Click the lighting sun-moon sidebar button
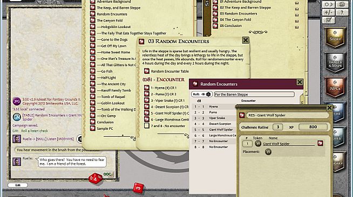The image size is (353, 197). click(x=329, y=5)
